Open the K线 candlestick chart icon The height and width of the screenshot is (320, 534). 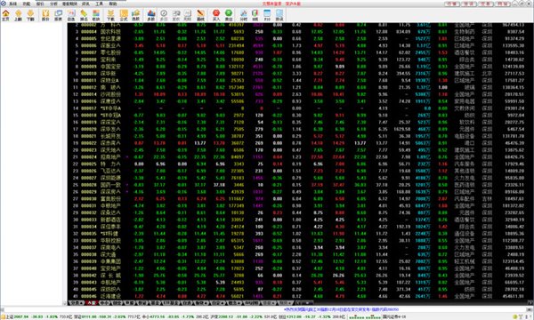(x=255, y=15)
